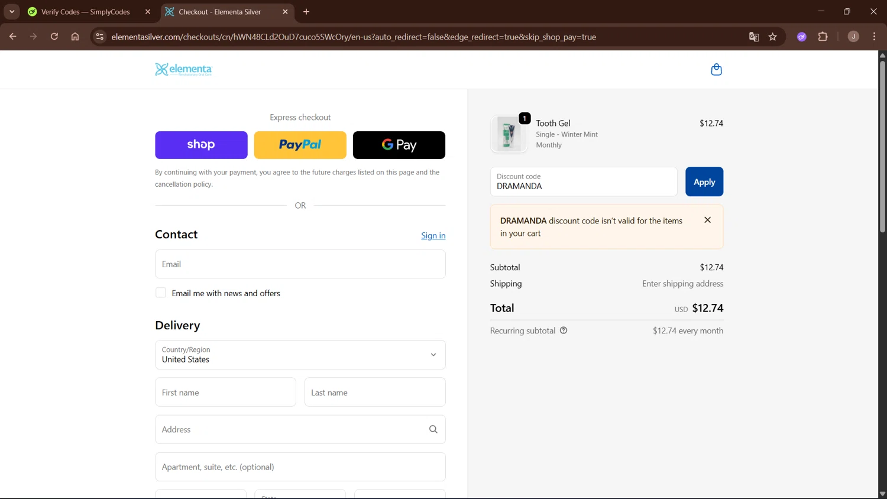Image resolution: width=887 pixels, height=499 pixels.
Task: Open the tab search dropdown arrow
Action: pos(12,12)
